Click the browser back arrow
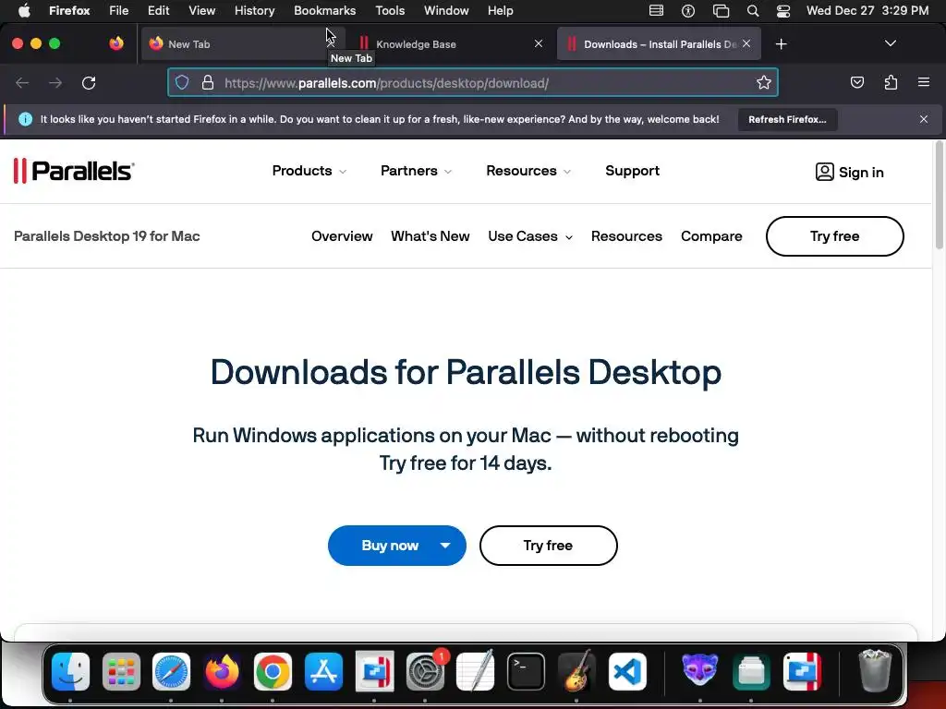This screenshot has width=946, height=709. (x=22, y=82)
